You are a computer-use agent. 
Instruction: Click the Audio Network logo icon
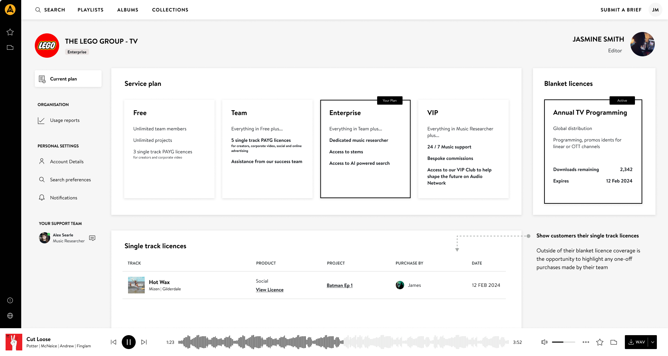pyautogui.click(x=10, y=9)
